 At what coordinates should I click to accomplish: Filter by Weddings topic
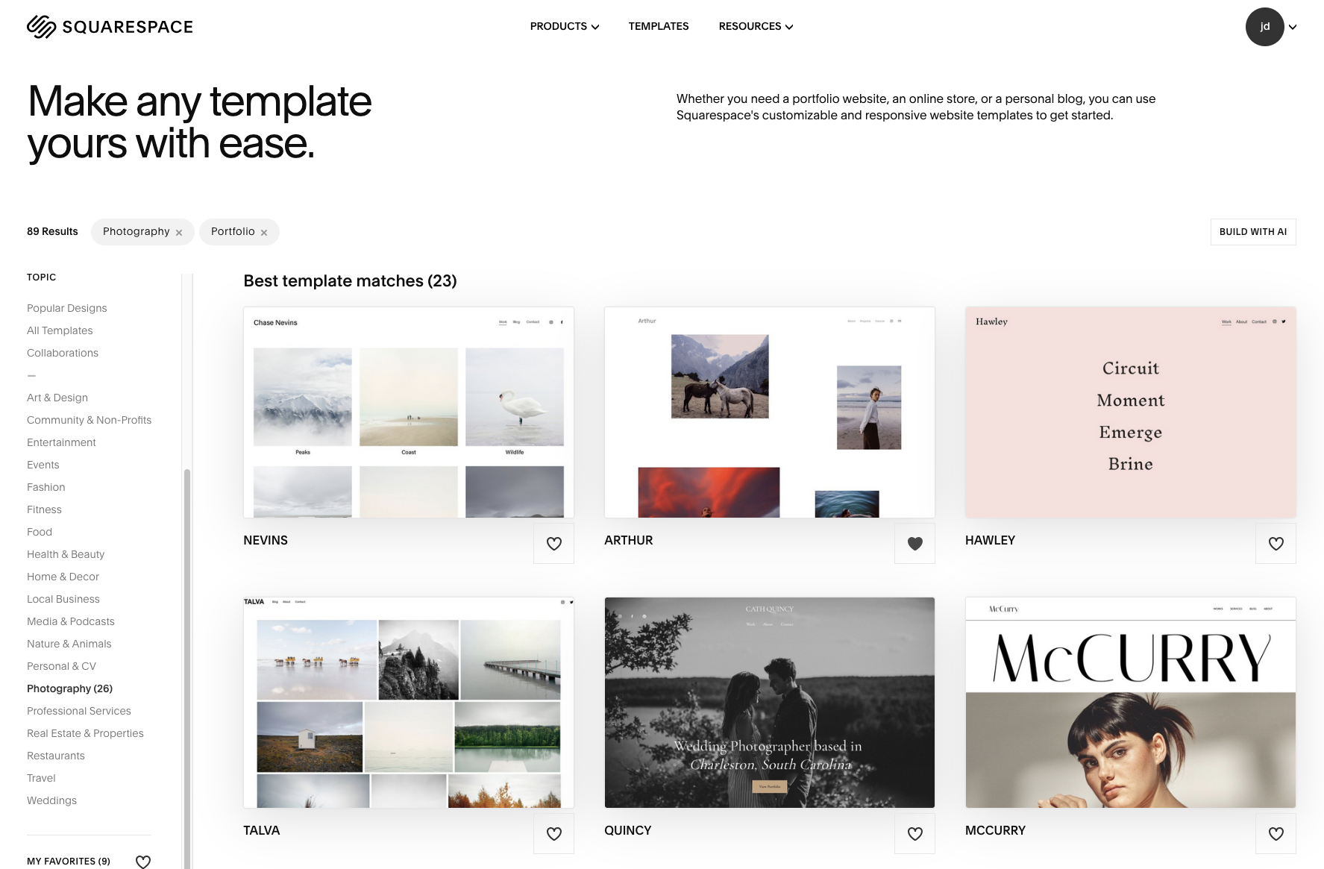tap(51, 800)
